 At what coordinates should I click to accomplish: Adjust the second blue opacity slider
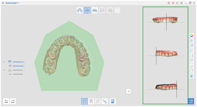tap(18, 66)
